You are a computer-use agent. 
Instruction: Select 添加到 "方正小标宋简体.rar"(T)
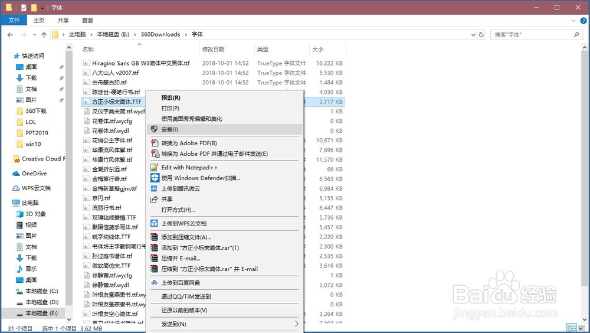coord(224,248)
